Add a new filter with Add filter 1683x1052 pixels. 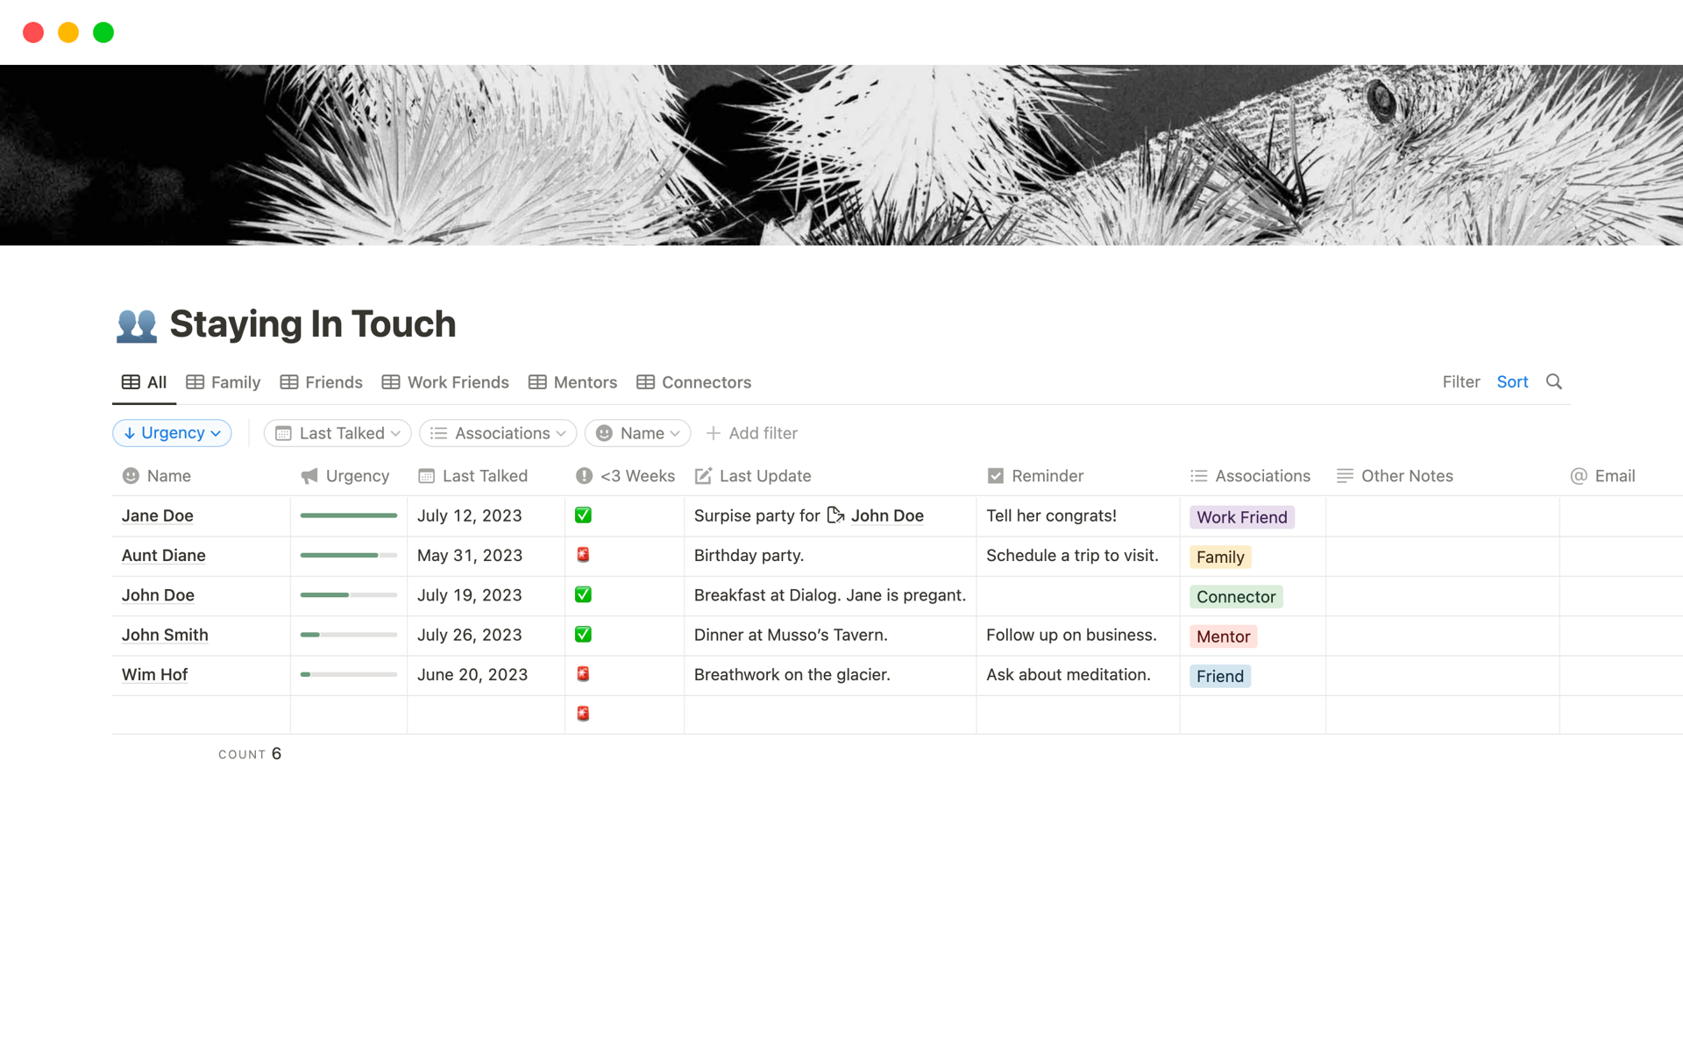752,432
